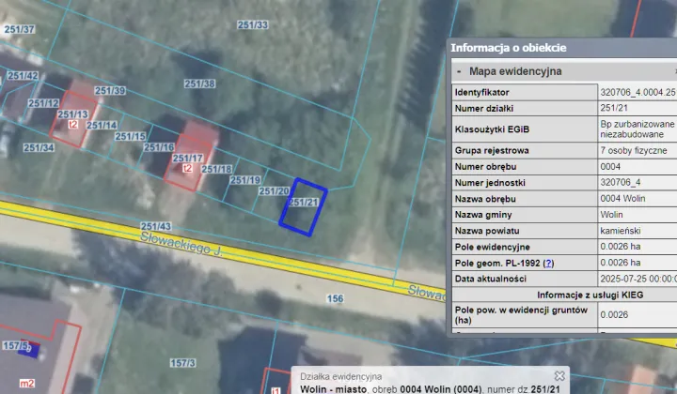
Task: Click parcel label 157/3 on the map
Action: [x=182, y=363]
